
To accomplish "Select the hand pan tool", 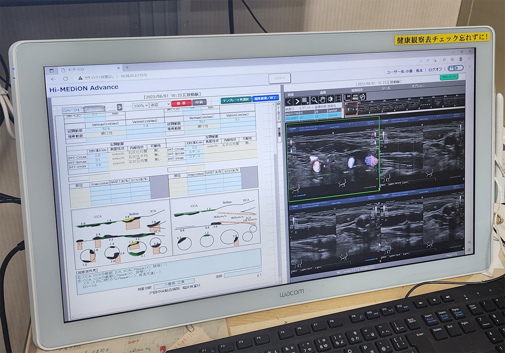I will point(322,100).
